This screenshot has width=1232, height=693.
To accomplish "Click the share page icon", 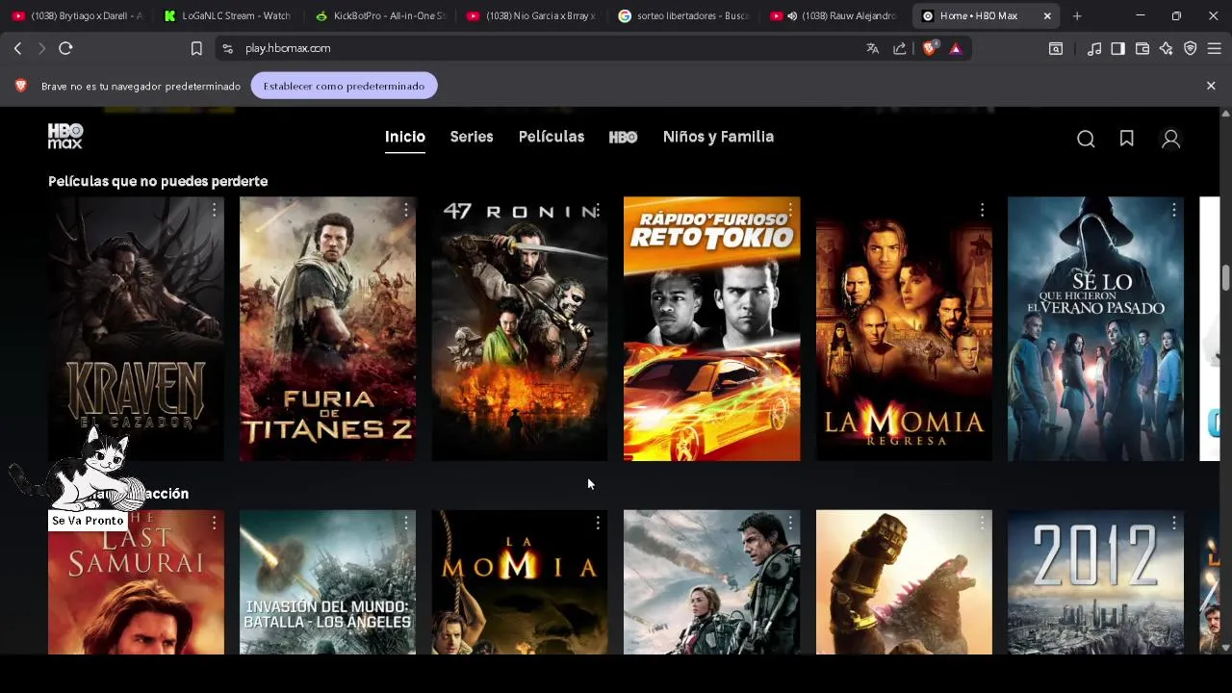I will 900,48.
